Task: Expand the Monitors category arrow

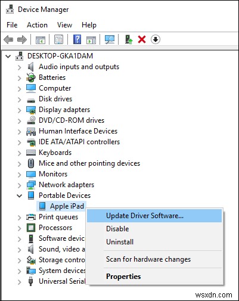Action: point(19,175)
